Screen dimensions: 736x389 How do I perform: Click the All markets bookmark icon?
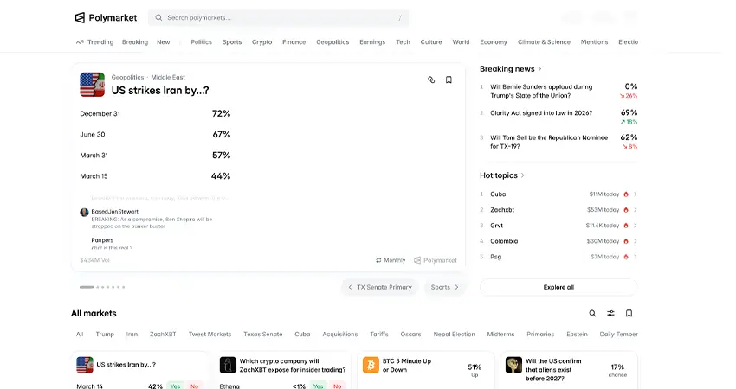[x=629, y=313]
